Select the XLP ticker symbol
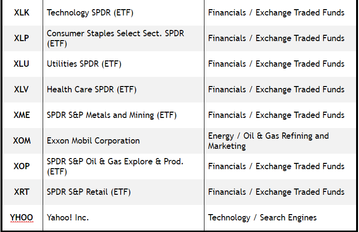Image resolution: width=359 pixels, height=232 pixels. tap(21, 38)
